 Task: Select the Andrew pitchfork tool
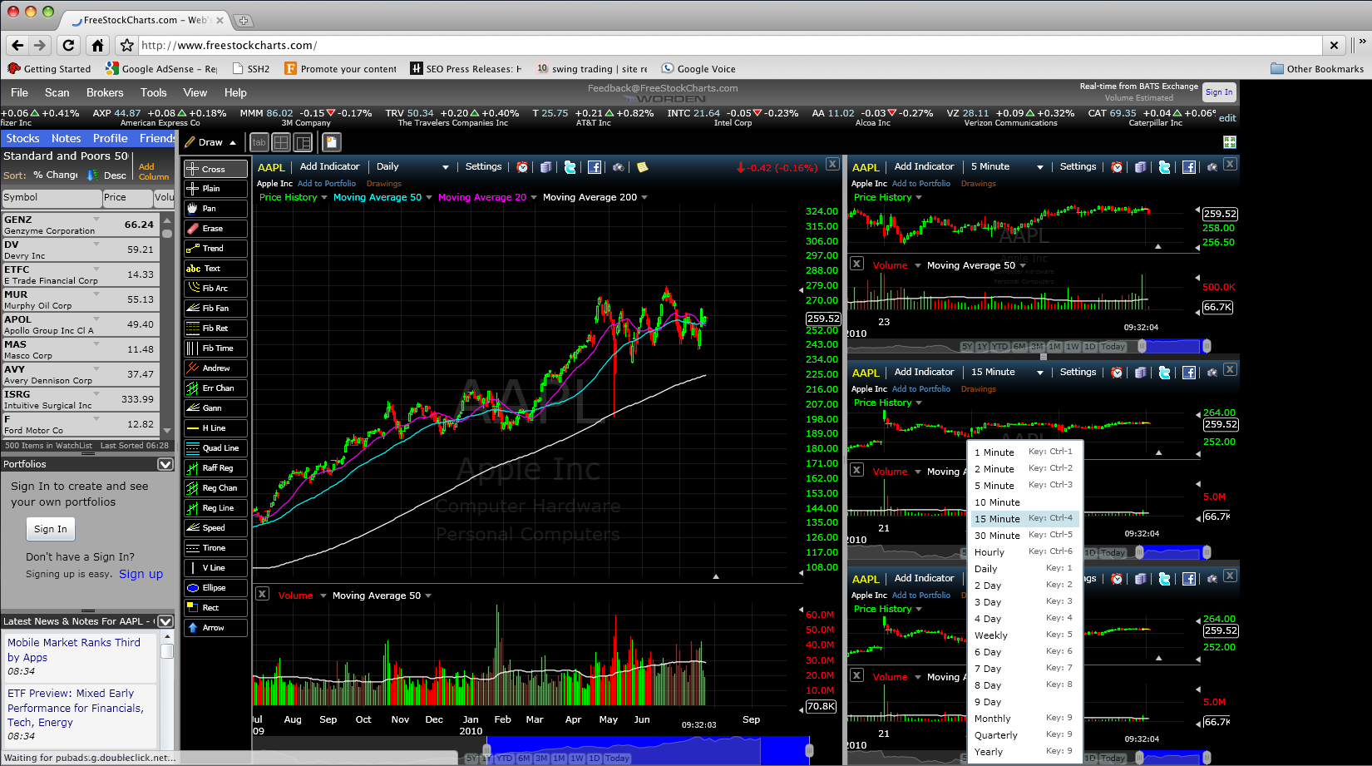215,368
